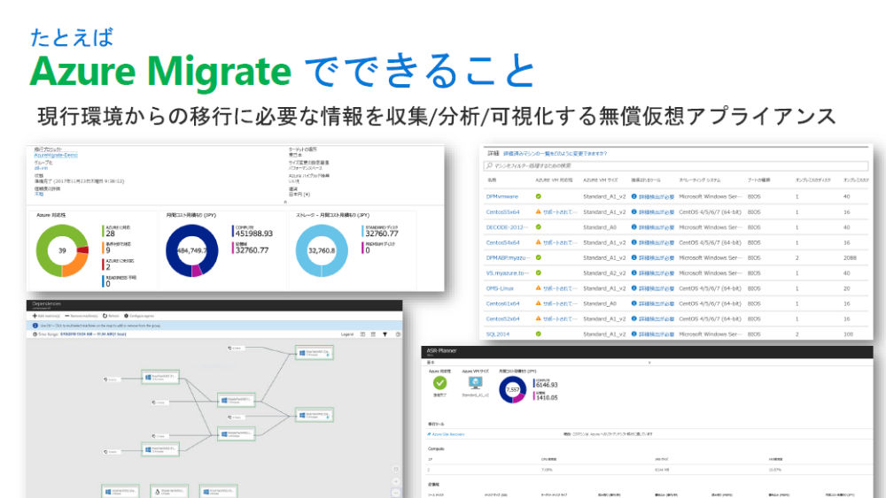Open the SQL2014 machine link

point(497,333)
